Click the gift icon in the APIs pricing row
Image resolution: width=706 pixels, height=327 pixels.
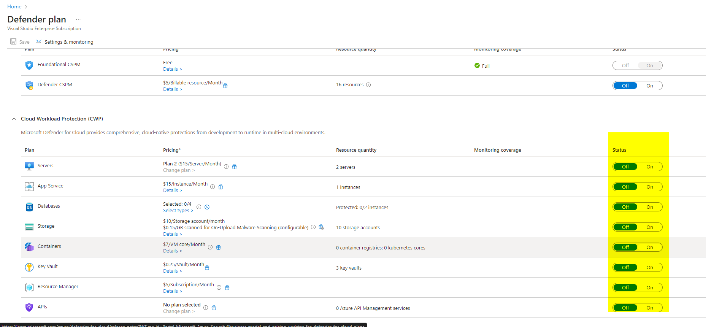coord(214,308)
